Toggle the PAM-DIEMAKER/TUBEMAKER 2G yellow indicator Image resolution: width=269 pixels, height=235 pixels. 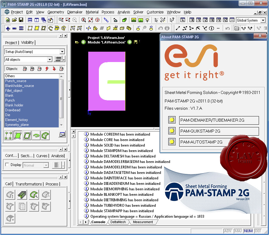(x=172, y=120)
